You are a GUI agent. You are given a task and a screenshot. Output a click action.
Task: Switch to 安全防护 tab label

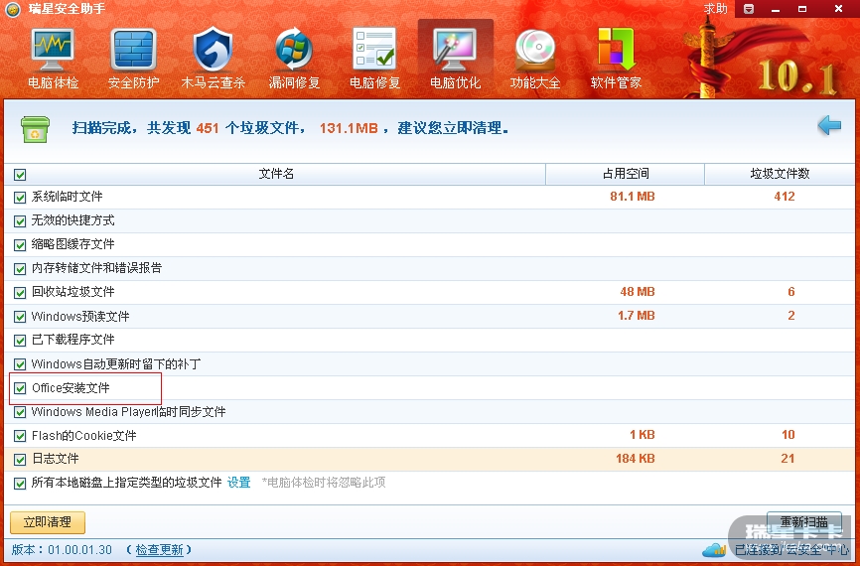[133, 82]
